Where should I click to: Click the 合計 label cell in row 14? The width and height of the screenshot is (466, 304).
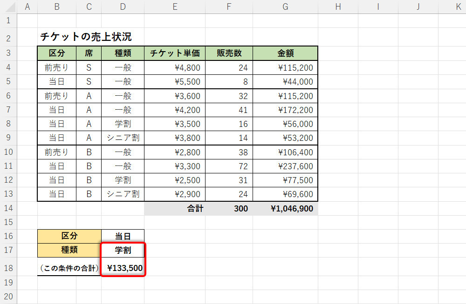[x=174, y=209]
